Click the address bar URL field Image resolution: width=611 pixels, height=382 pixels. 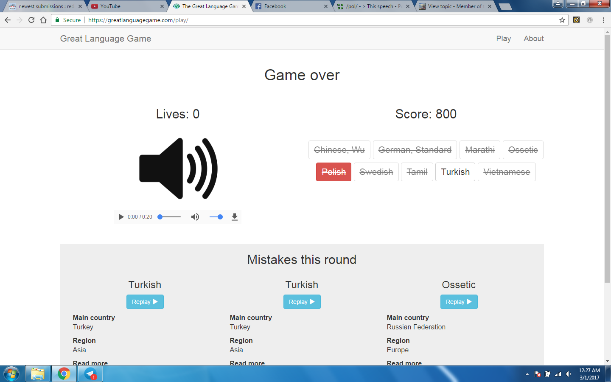coord(297,20)
